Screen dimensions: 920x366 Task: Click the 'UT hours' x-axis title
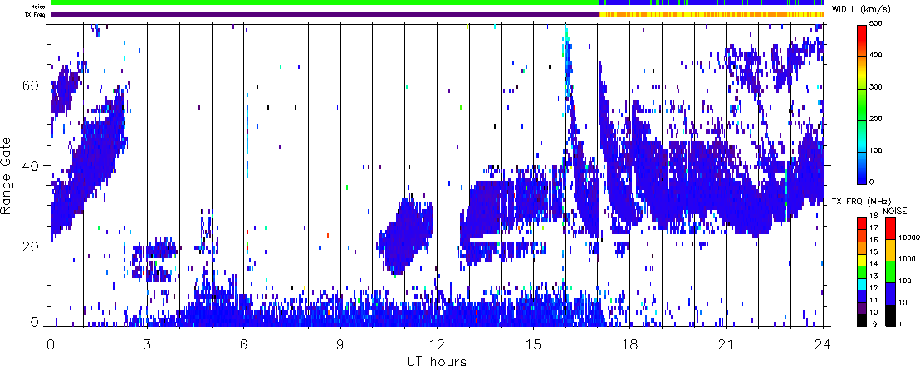(x=437, y=360)
